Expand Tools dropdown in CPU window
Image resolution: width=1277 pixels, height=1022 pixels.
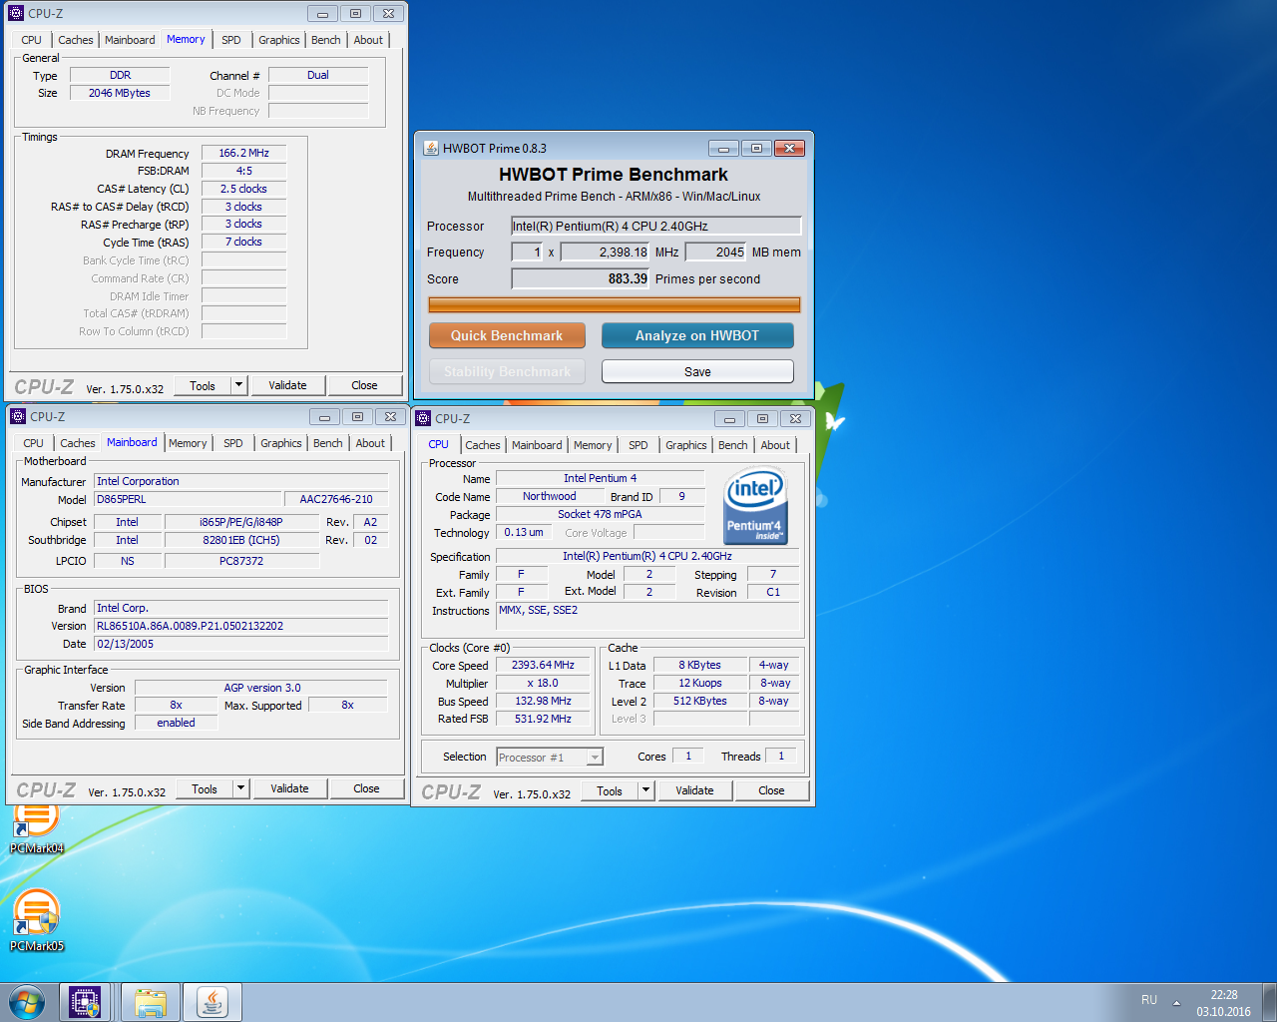645,790
